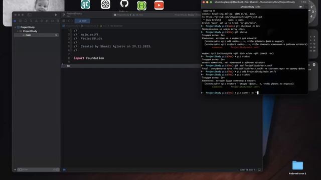321x180 pixels.
Task: Open the related items grid icon
Action: coord(64,21)
